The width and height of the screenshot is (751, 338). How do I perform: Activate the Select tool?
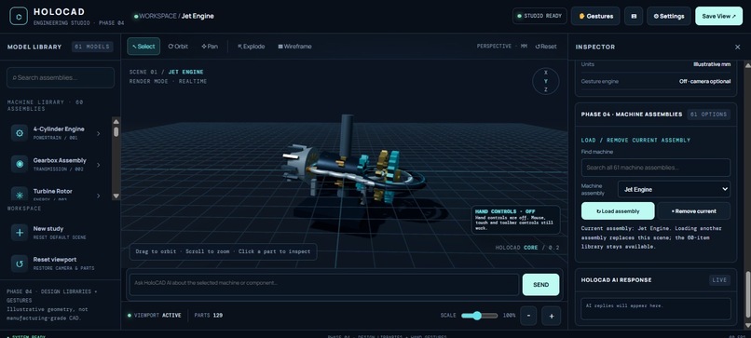click(143, 47)
